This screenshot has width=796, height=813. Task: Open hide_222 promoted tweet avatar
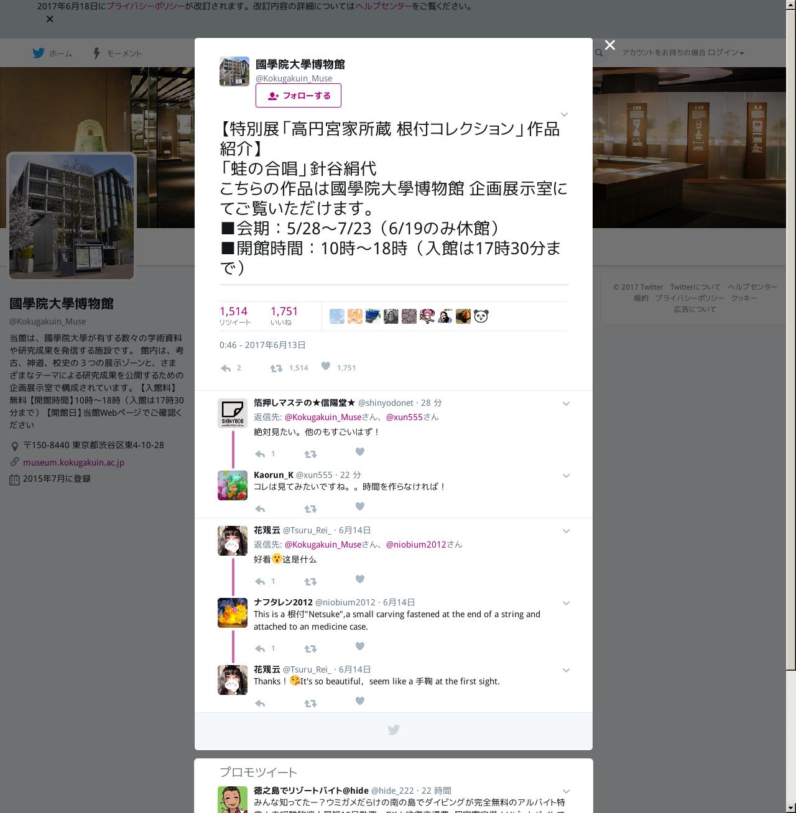tap(233, 800)
